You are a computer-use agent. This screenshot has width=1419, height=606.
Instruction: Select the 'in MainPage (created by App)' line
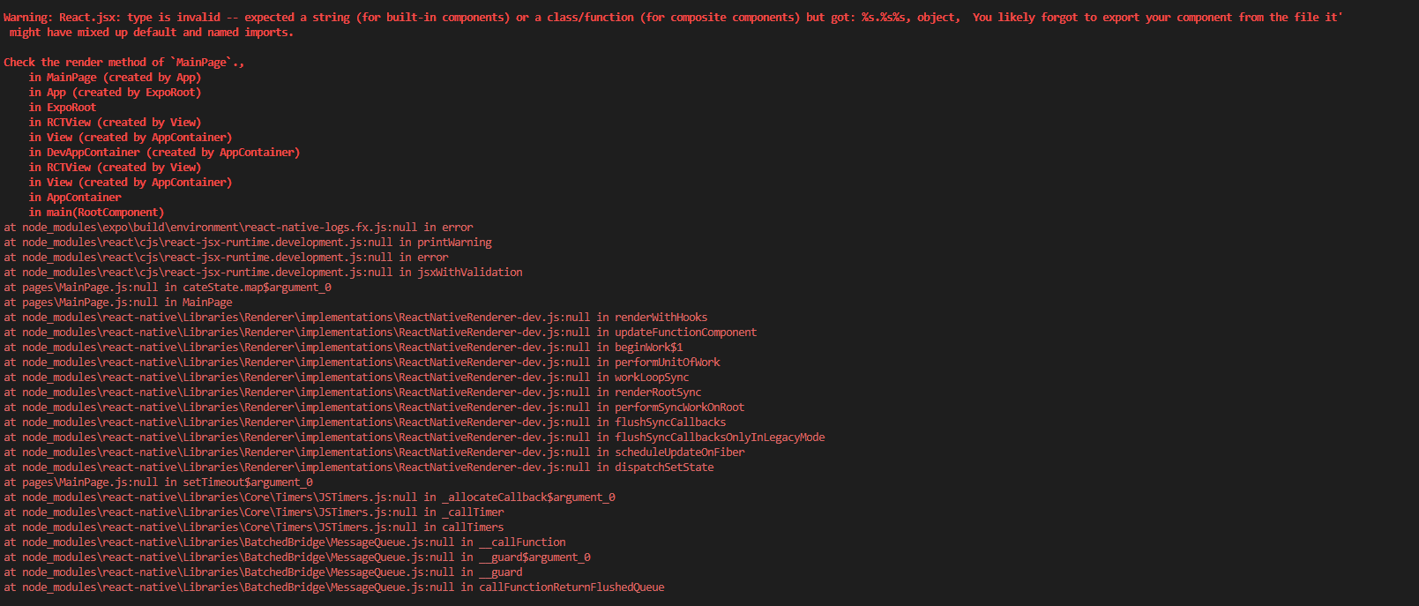point(115,78)
